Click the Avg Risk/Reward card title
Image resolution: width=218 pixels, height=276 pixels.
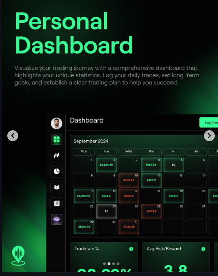164,249
